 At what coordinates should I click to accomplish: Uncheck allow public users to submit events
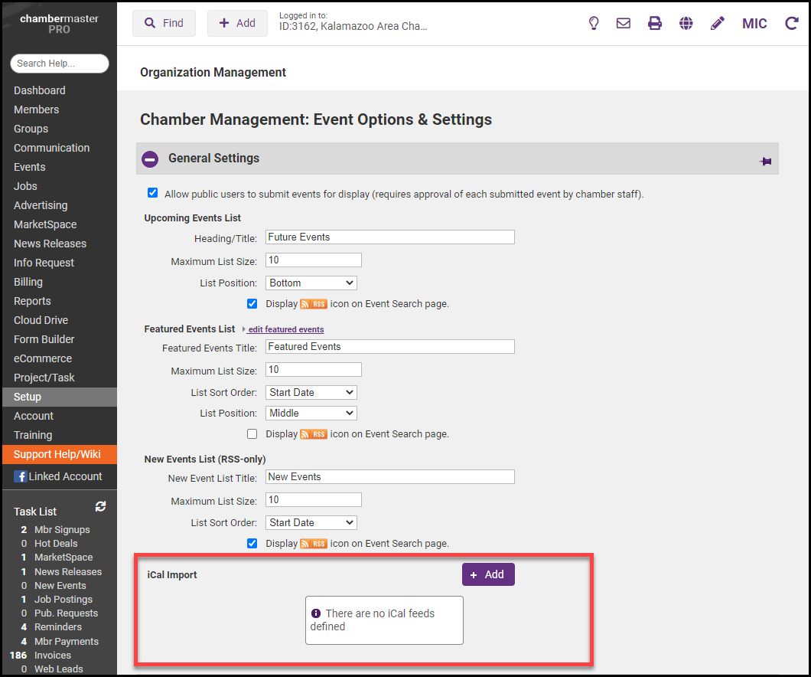(152, 193)
